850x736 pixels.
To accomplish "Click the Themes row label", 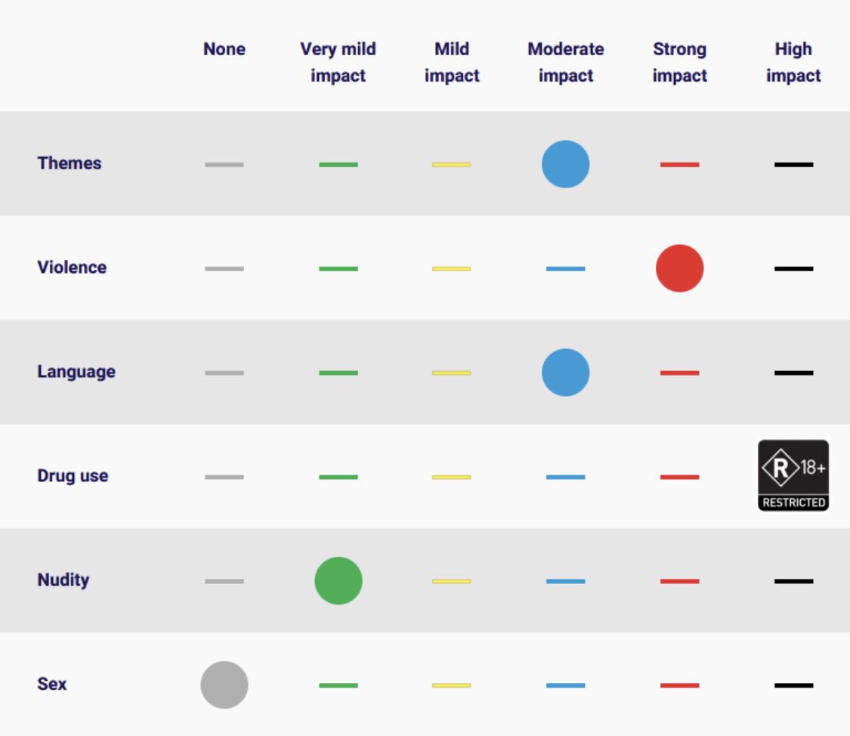I will click(x=70, y=163).
